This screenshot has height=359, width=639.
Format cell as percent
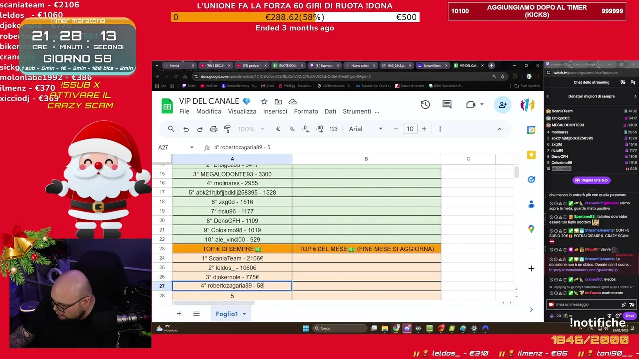292,129
